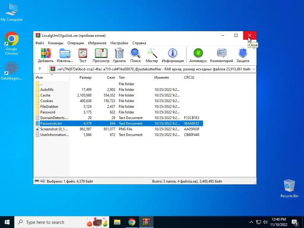This screenshot has height=228, width=304.
Task: Click CRC32 value F12CB1E3
Action: (191, 118)
